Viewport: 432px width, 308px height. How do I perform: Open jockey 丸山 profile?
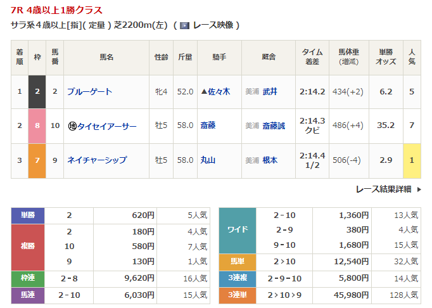207,160
